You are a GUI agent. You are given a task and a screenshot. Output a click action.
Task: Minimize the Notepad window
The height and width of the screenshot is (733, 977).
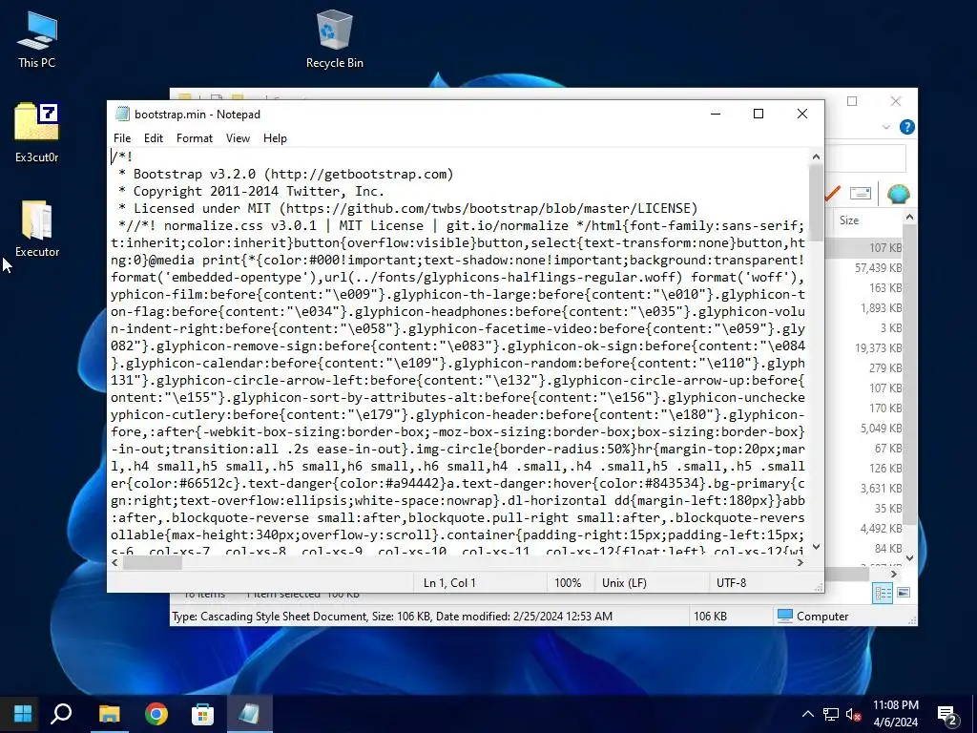pyautogui.click(x=716, y=114)
